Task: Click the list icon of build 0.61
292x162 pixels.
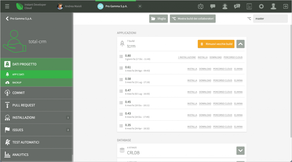Action: coord(121,68)
